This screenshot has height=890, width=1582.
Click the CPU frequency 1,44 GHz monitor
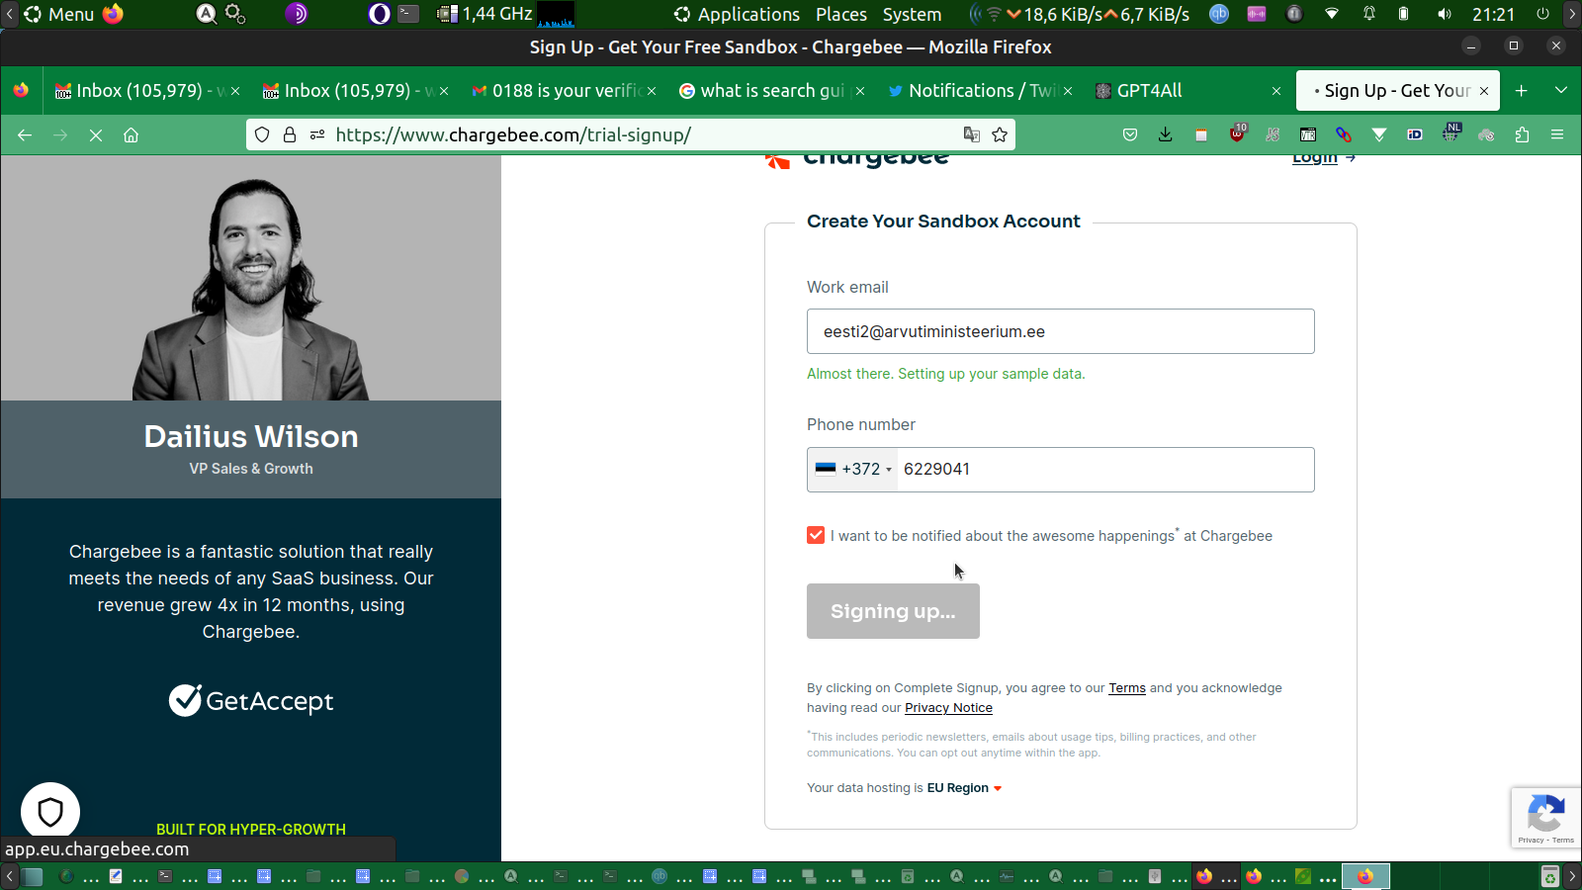click(x=486, y=14)
